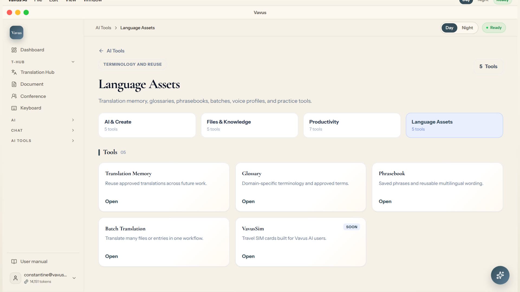Image resolution: width=520 pixels, height=292 pixels.
Task: Click the Document page icon
Action: (14, 84)
